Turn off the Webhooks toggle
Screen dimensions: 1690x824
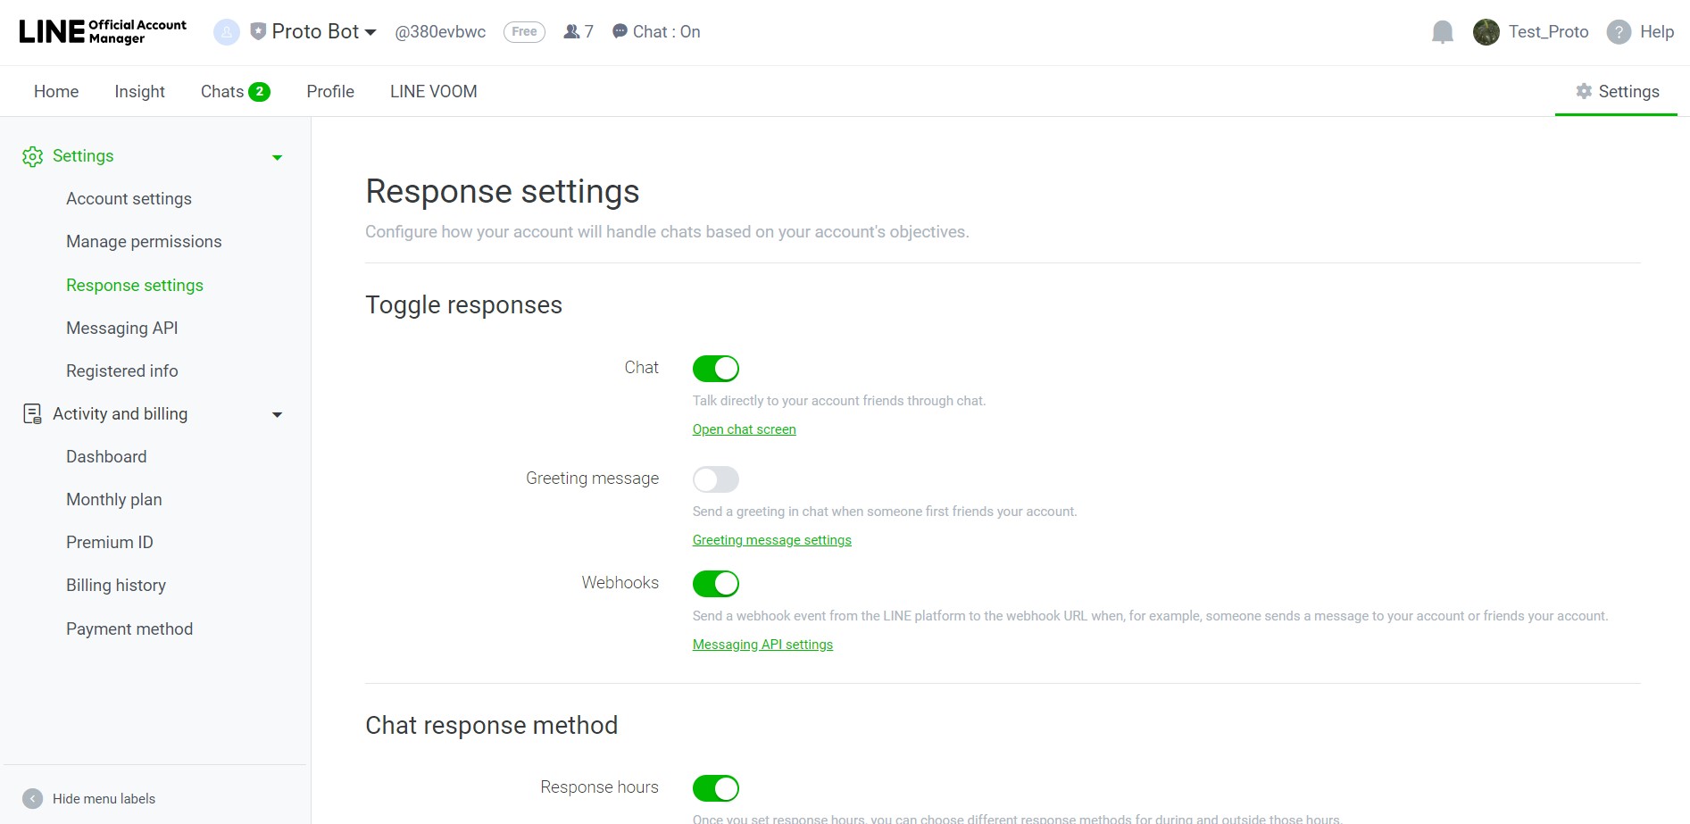(x=716, y=584)
